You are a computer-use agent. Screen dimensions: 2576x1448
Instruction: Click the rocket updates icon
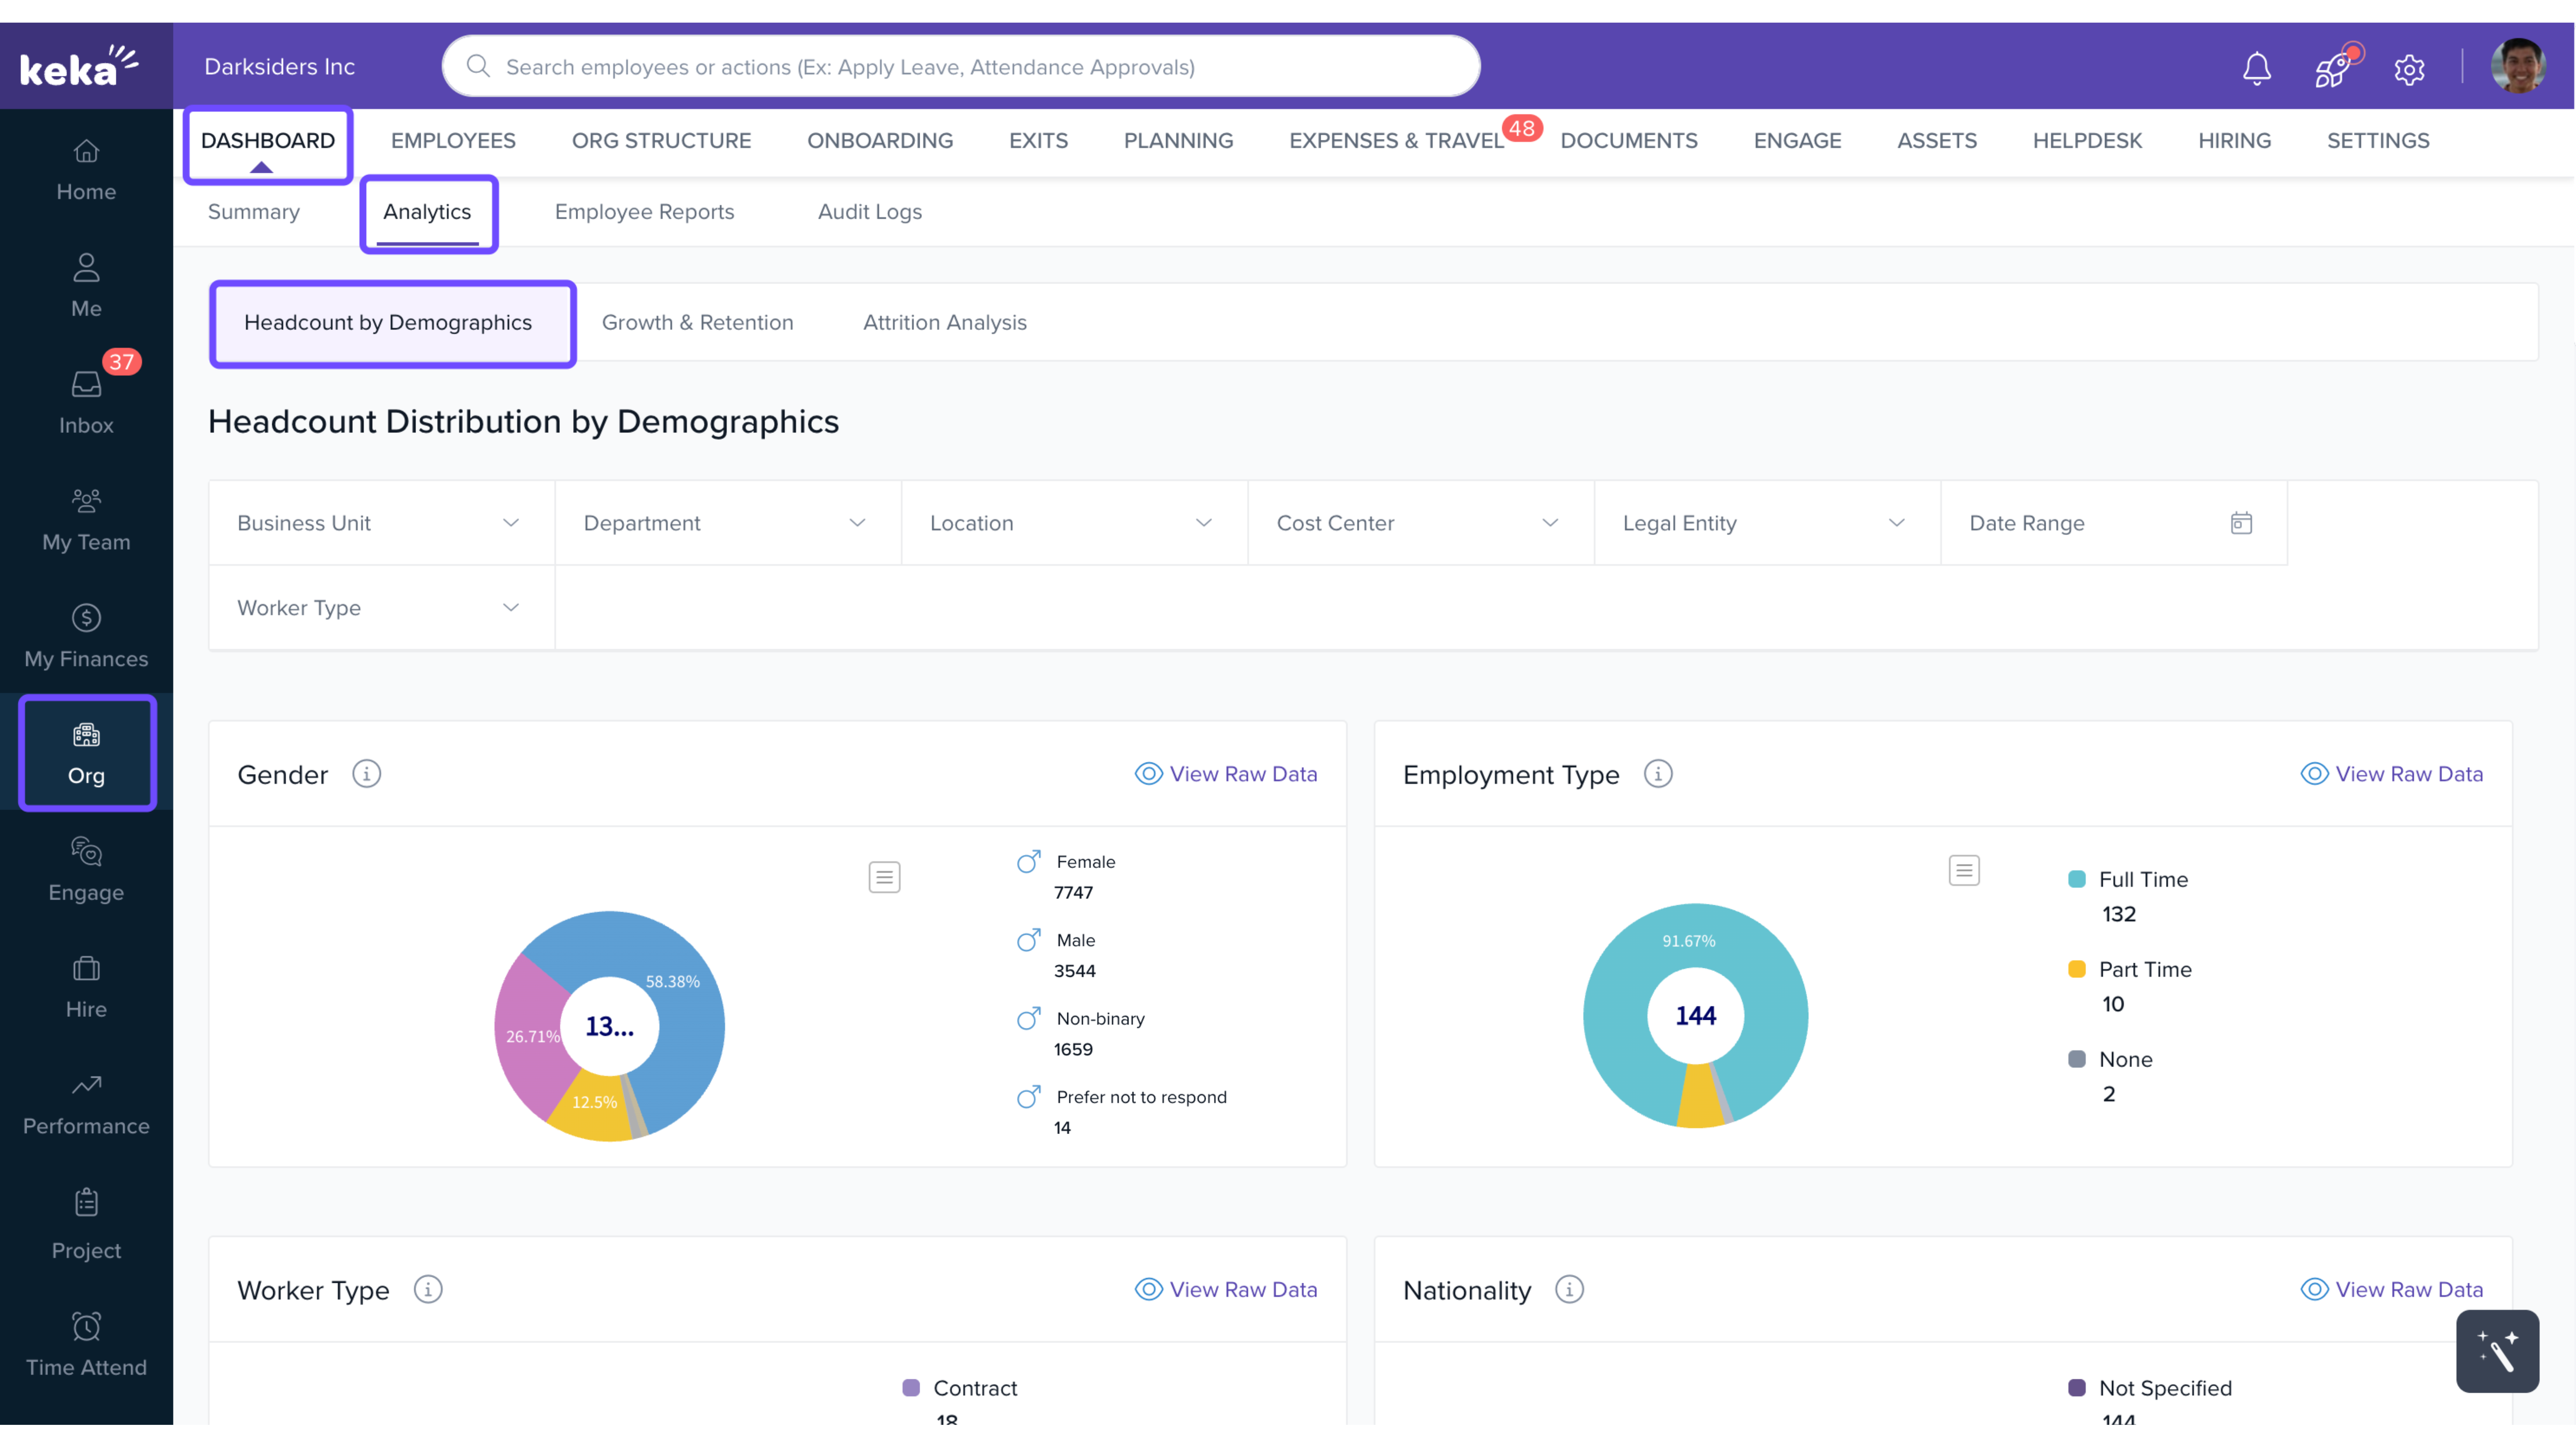point(2333,68)
